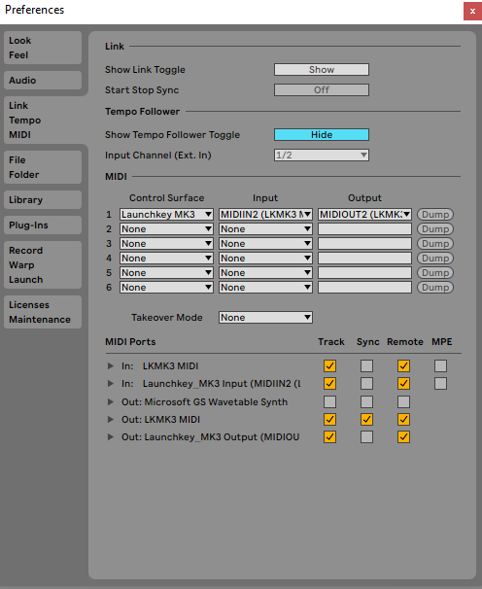Click the empty Output field in row 6

(x=364, y=288)
